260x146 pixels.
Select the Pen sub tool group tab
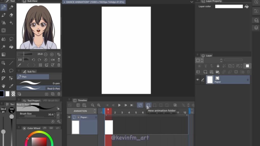click(33, 77)
